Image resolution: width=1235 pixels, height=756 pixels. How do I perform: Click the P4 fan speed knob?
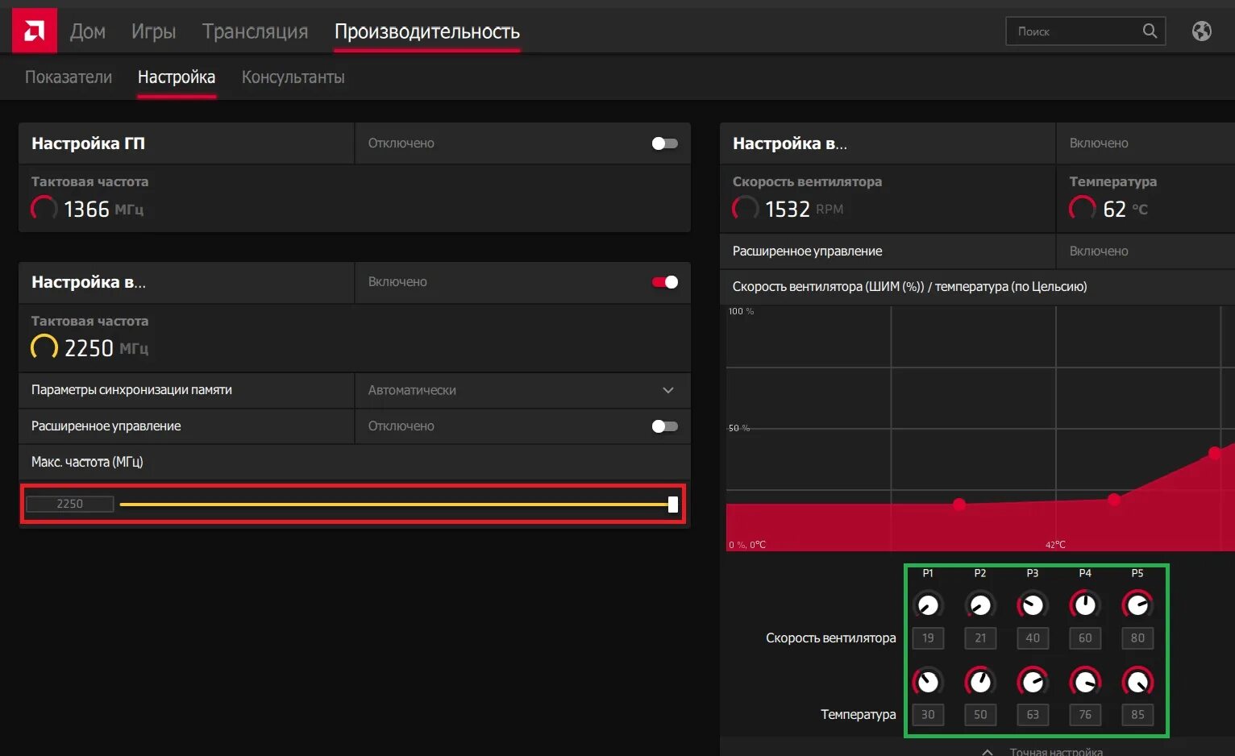pyautogui.click(x=1085, y=604)
